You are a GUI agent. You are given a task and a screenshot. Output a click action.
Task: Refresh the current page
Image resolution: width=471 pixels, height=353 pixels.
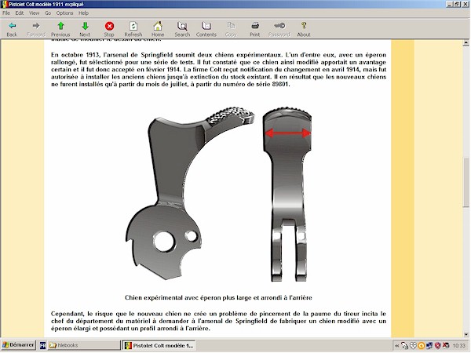pos(133,29)
